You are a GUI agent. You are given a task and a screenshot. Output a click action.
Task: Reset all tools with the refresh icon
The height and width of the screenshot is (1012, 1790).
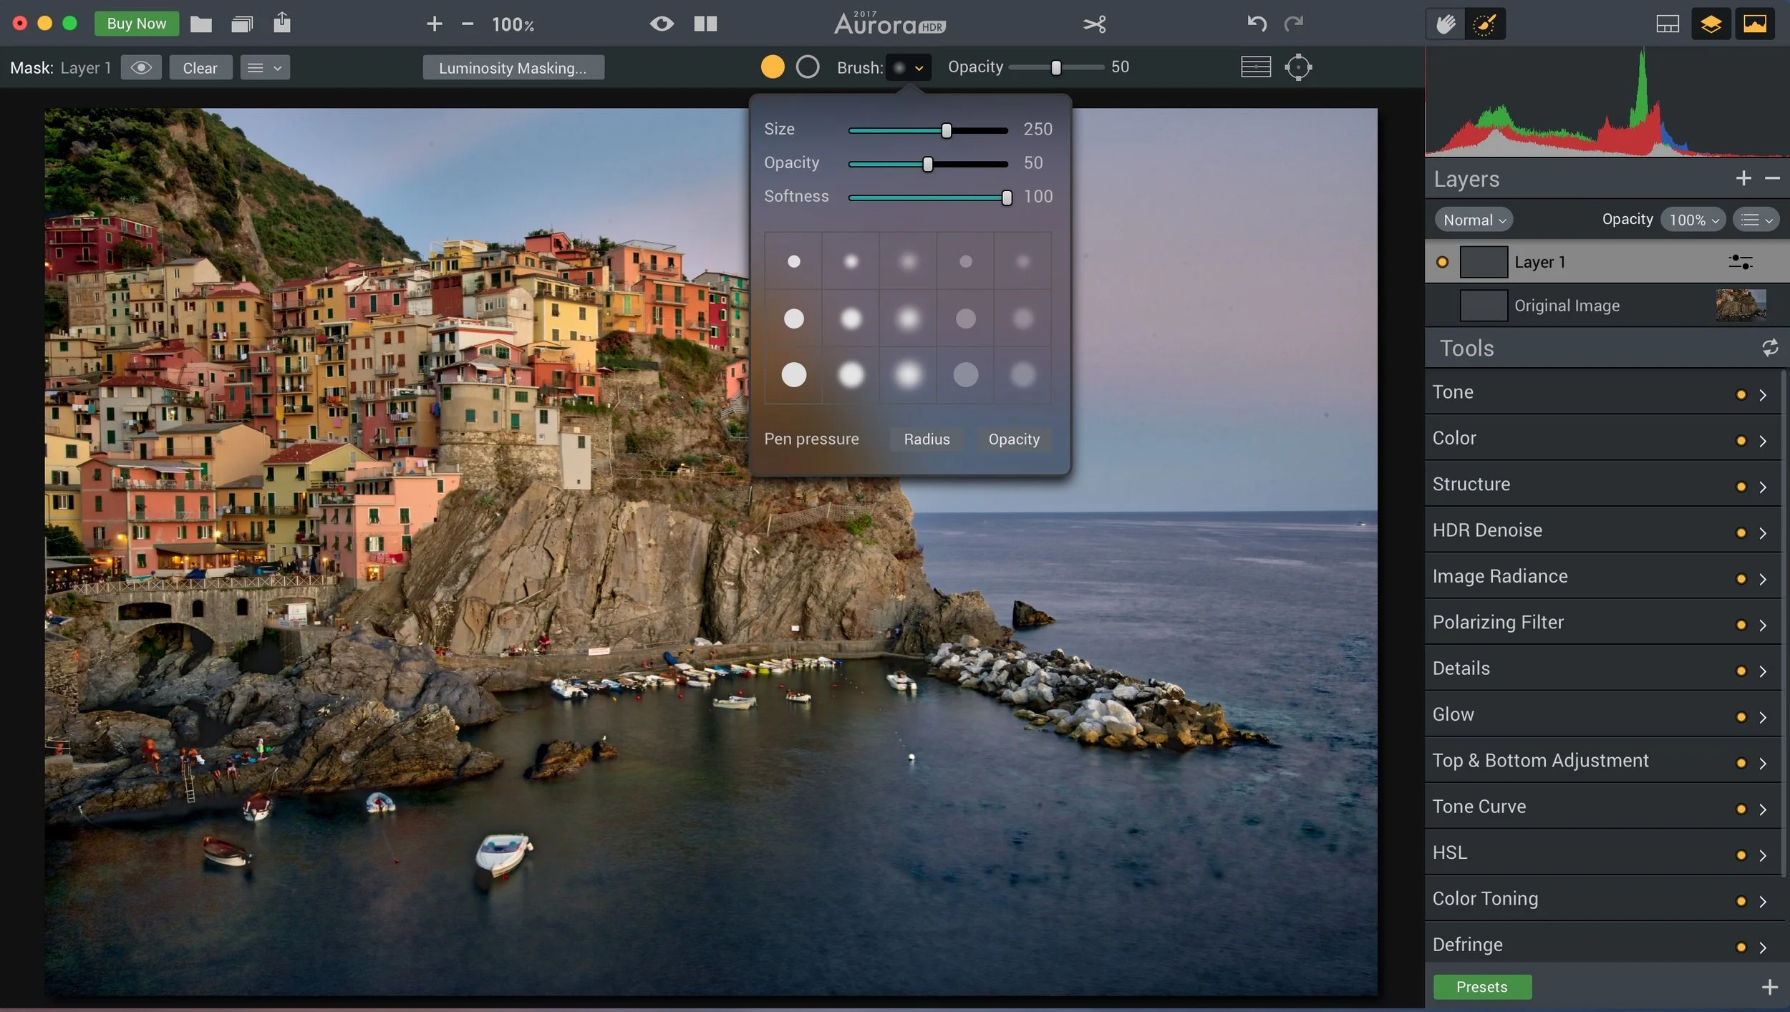pyautogui.click(x=1770, y=348)
